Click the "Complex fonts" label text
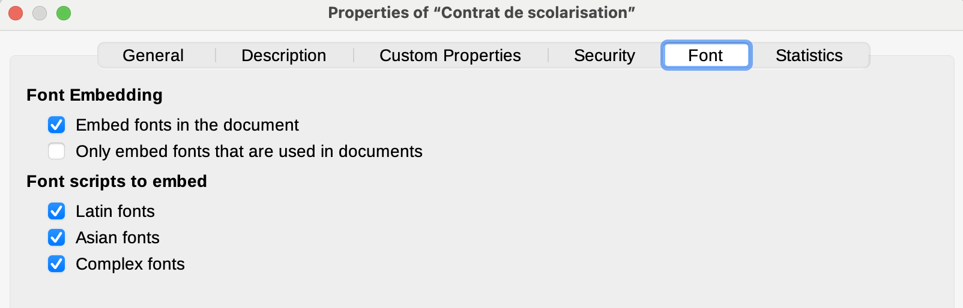Image resolution: width=963 pixels, height=308 pixels. (x=130, y=264)
